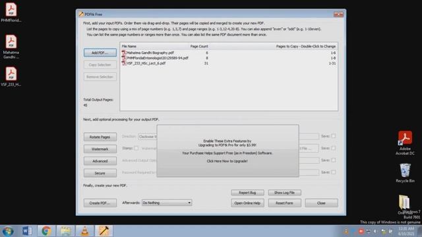Click the Pages to Copy column header
This screenshot has height=237, width=422.
tap(306, 46)
